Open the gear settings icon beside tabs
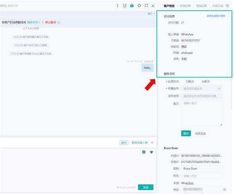Image resolution: width=234 pixels, height=194 pixels. (227, 6)
